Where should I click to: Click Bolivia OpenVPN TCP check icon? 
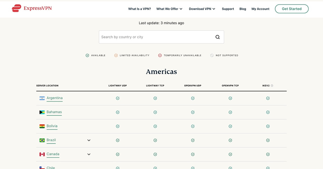tap(230, 126)
